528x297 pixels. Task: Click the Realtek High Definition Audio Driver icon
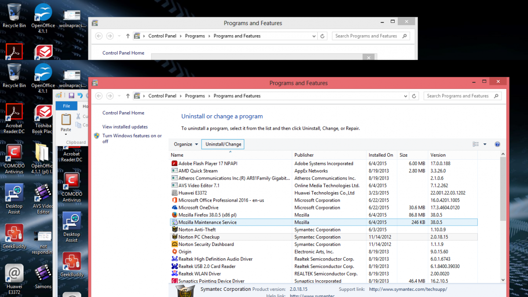coord(175,259)
